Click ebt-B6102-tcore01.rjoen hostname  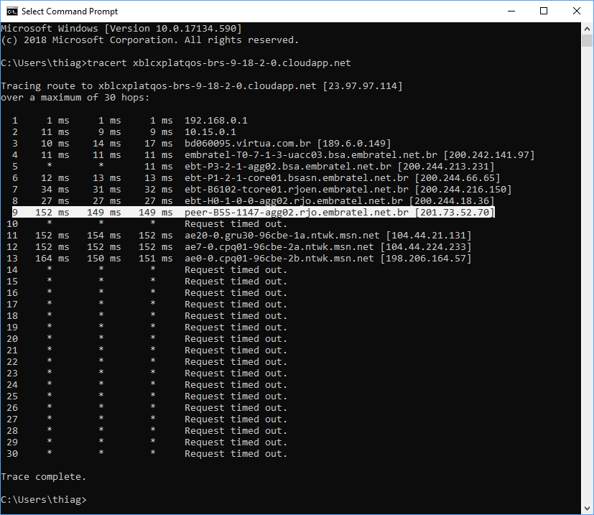pyautogui.click(x=296, y=189)
